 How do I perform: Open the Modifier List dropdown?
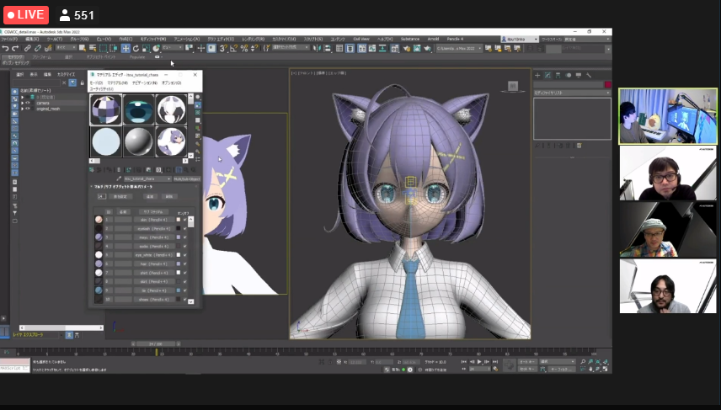coord(572,93)
